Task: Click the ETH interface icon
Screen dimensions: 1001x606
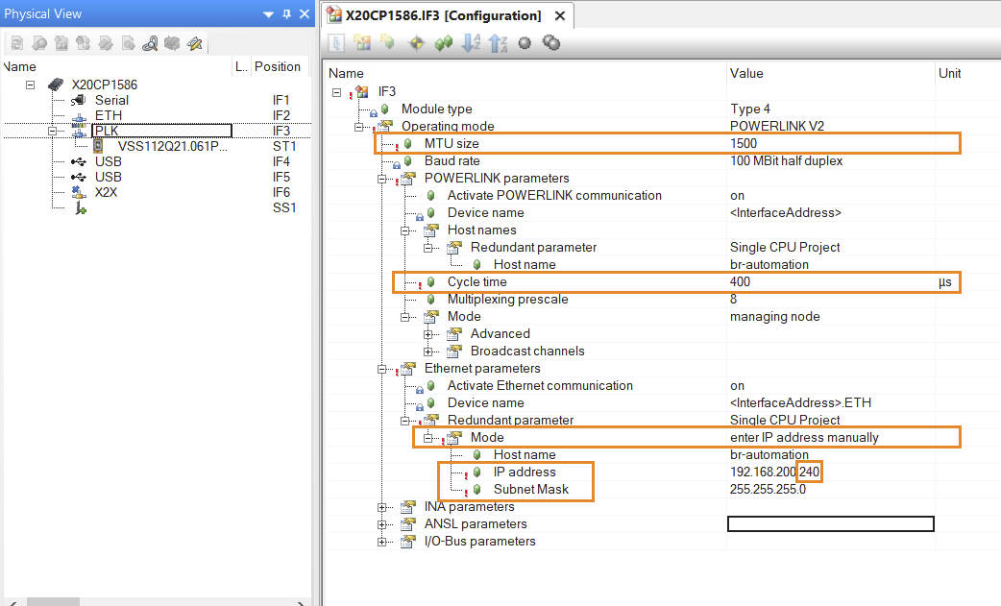Action: coord(79,116)
